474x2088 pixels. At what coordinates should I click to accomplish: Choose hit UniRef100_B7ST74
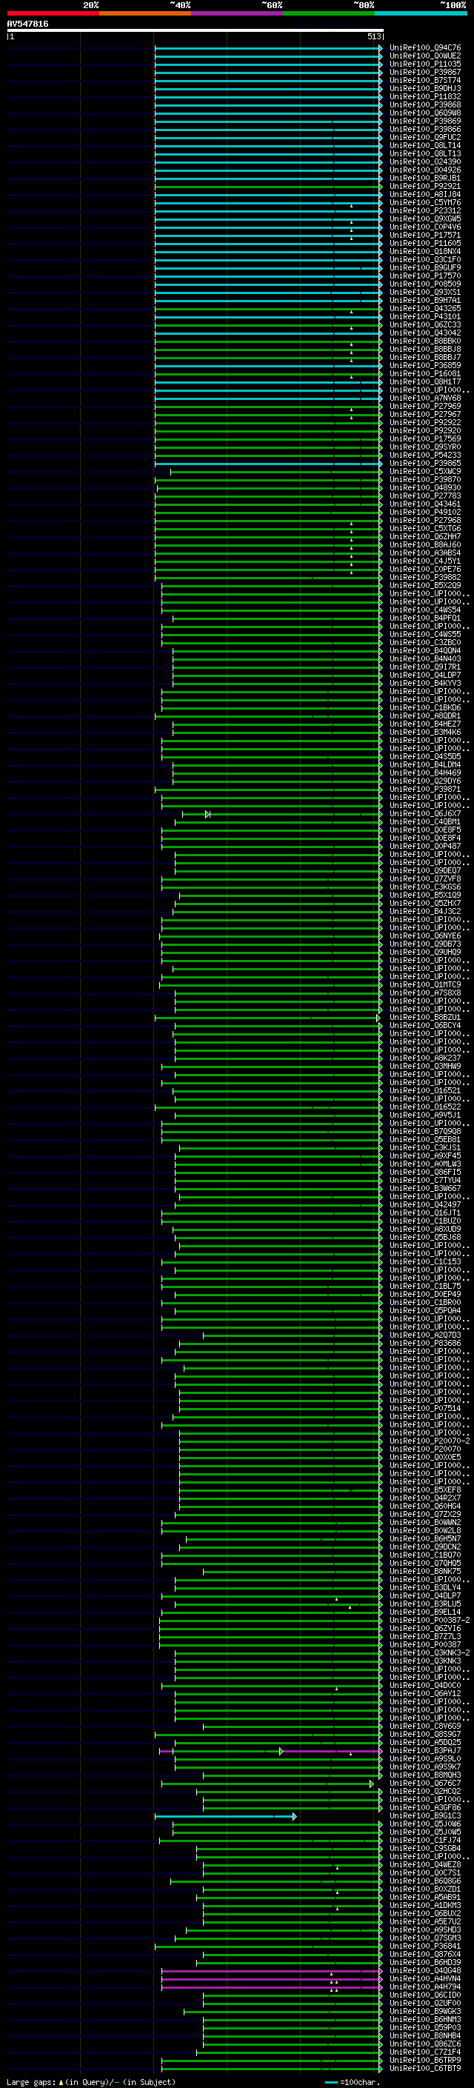[x=424, y=80]
